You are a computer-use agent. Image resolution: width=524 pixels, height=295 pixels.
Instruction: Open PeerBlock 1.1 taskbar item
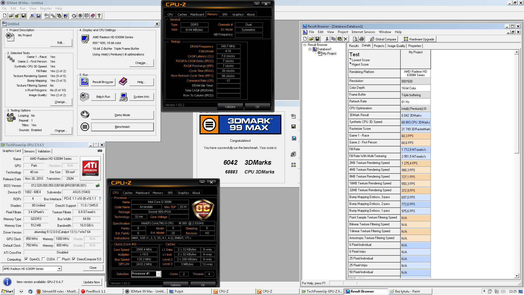pyautogui.click(x=101, y=291)
